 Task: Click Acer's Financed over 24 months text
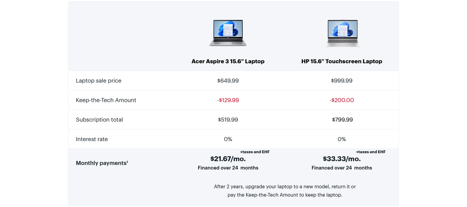click(228, 168)
